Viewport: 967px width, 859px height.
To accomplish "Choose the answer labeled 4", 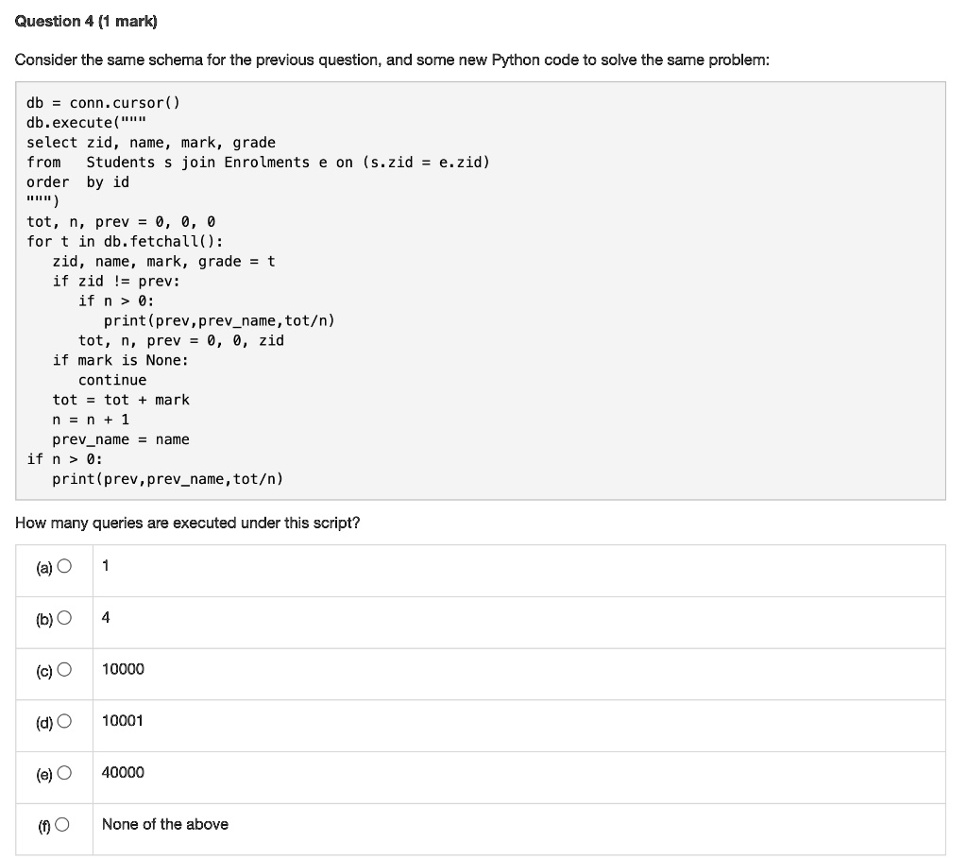I will point(105,617).
